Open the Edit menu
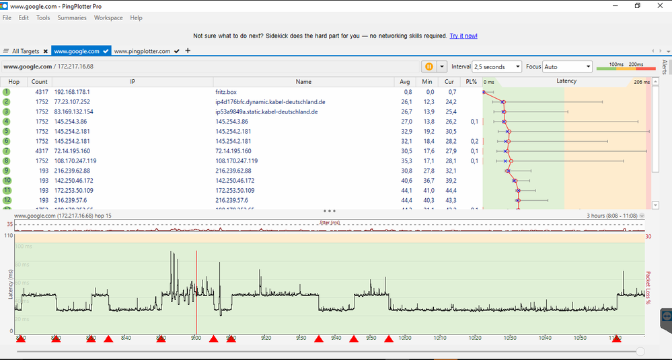This screenshot has height=360, width=672. 24,18
